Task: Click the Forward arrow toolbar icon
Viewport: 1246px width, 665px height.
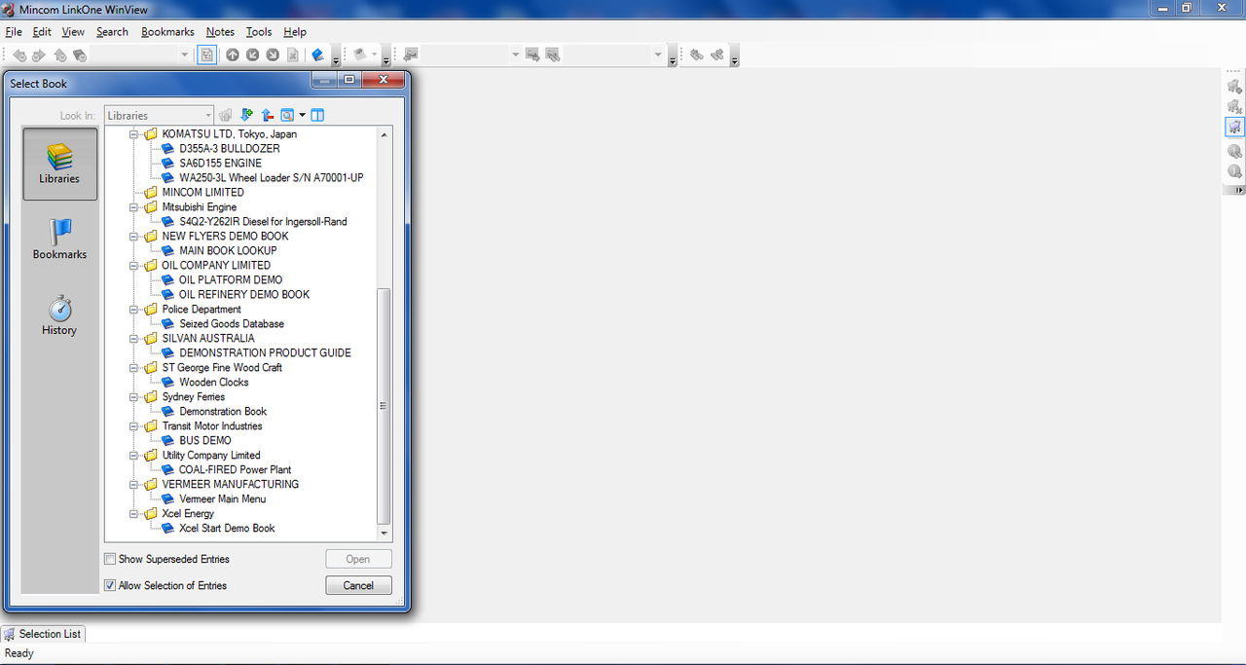Action: [39, 55]
